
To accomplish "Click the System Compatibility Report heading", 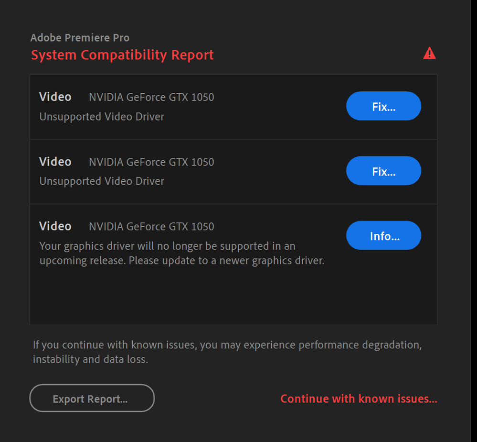I will coord(122,55).
